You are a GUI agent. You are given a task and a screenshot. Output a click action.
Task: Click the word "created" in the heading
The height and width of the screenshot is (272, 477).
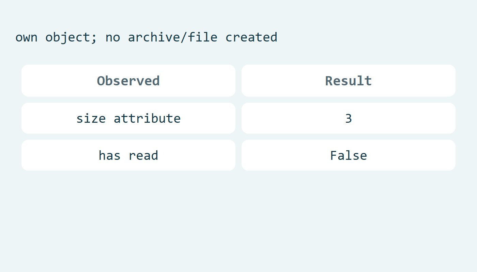[251, 37]
